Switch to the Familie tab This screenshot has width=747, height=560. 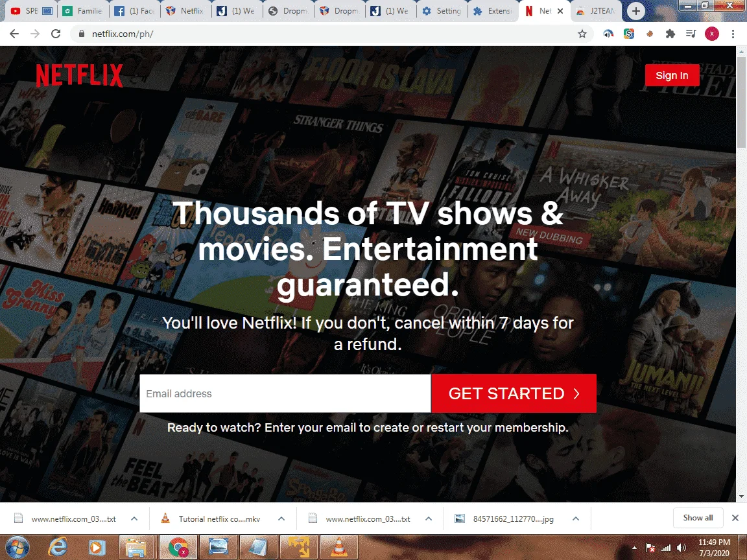tap(83, 11)
